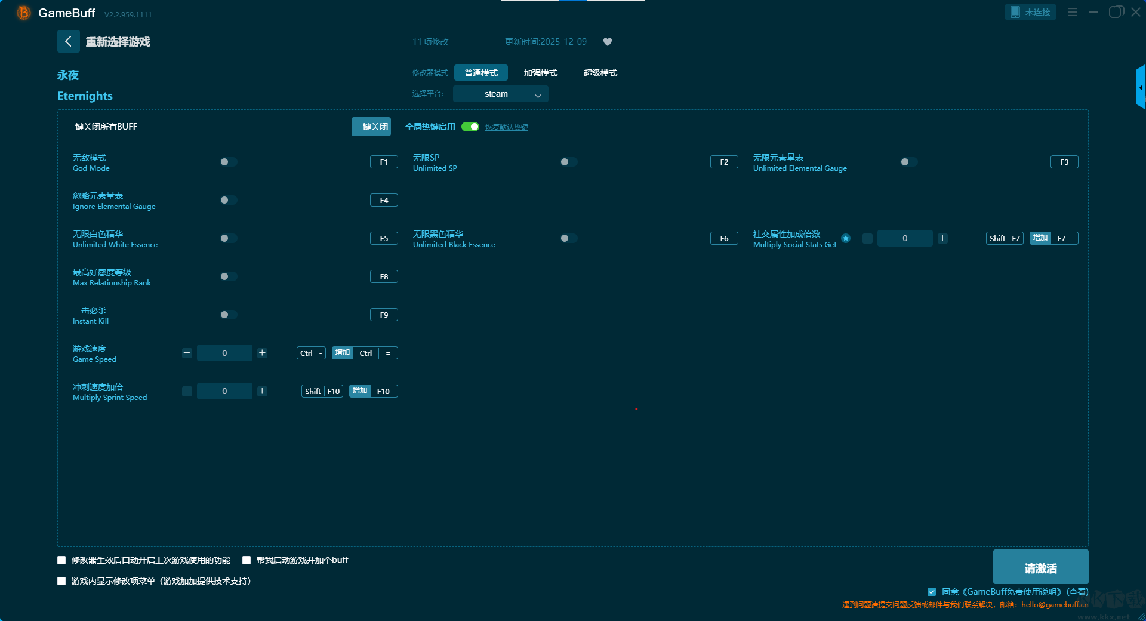Screen dimensions: 1146x621
Task: Click the star icon beside Multiply Social Stats
Action: coord(845,238)
